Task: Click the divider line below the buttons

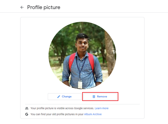Action: [82, 104]
